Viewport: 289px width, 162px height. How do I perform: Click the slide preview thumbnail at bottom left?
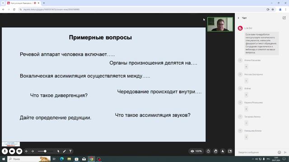click(11, 144)
